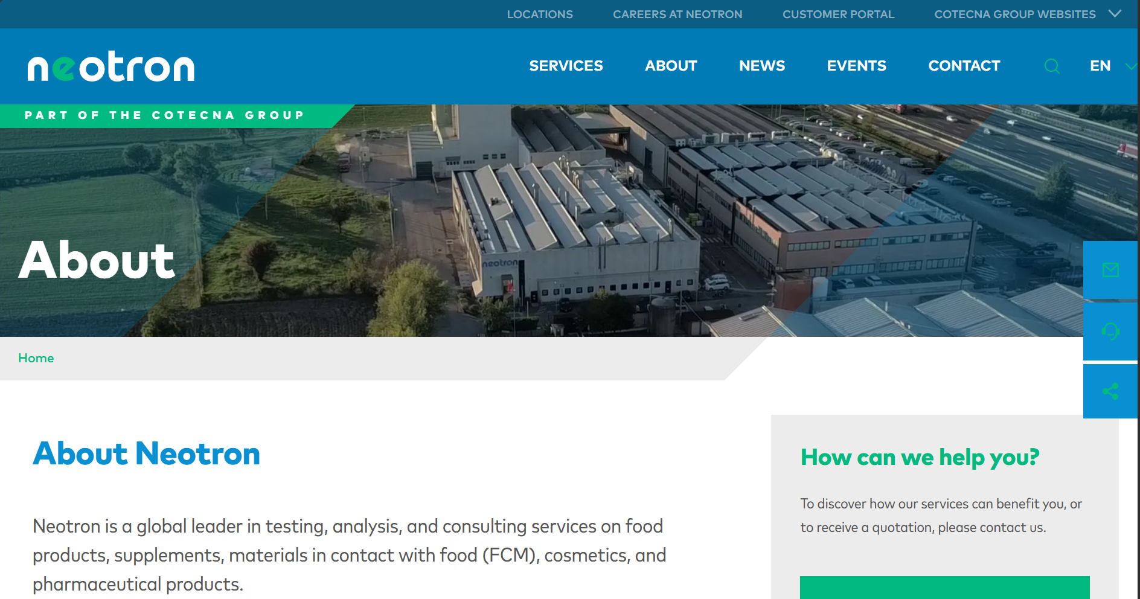
Task: Click the Part of the Cotecna Group banner
Action: click(x=164, y=115)
